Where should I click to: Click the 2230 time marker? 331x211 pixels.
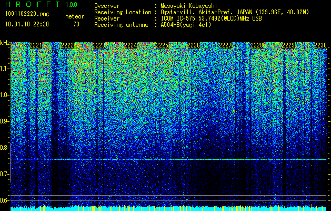coord(320,45)
